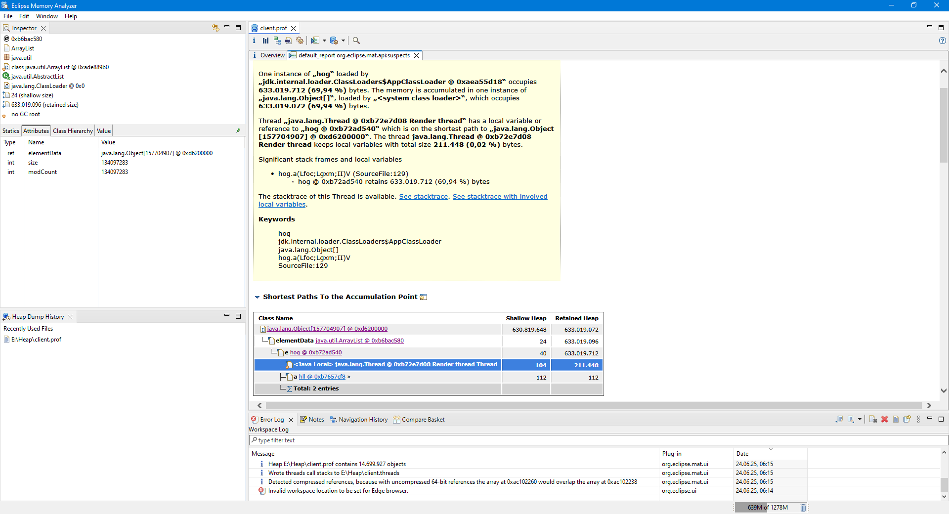Run garbage collector trash icon

pyautogui.click(x=803, y=508)
